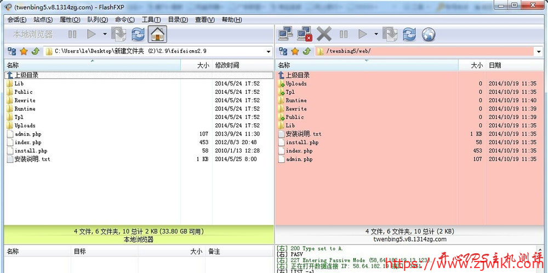Click 上级目录 in the local pane
Image resolution: width=548 pixels, height=273 pixels.
tap(26, 75)
